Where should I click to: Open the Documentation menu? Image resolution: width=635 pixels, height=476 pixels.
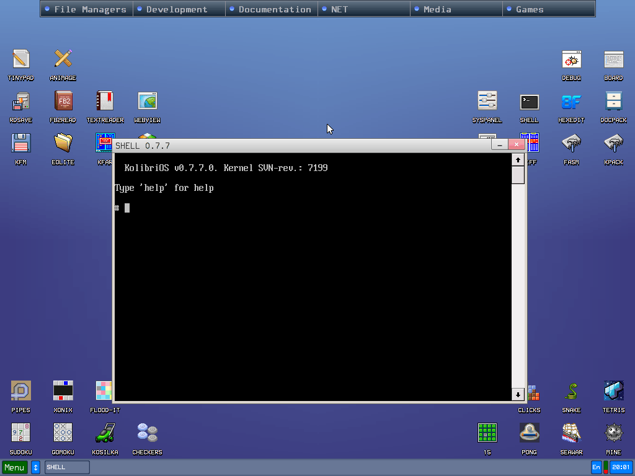(272, 9)
